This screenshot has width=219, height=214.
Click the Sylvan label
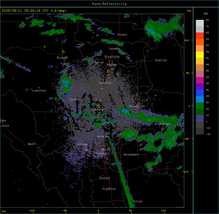pyautogui.click(x=99, y=62)
